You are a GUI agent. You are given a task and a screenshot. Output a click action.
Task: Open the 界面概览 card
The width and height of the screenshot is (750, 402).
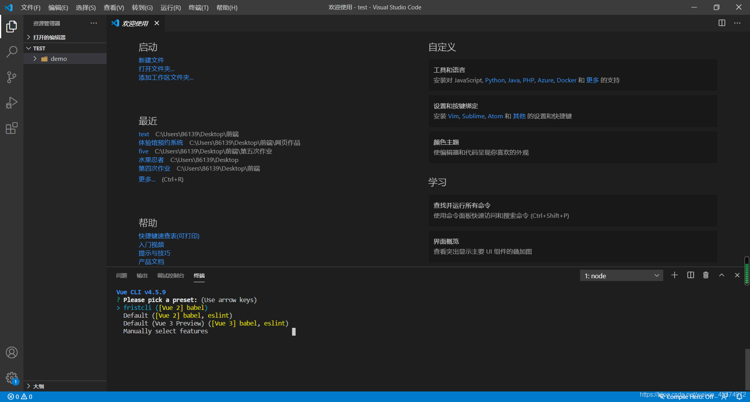pyautogui.click(x=573, y=246)
